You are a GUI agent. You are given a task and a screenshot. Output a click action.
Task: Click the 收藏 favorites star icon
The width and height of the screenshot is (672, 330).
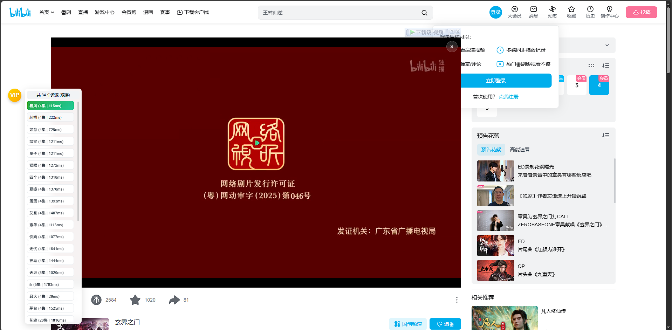pyautogui.click(x=571, y=10)
